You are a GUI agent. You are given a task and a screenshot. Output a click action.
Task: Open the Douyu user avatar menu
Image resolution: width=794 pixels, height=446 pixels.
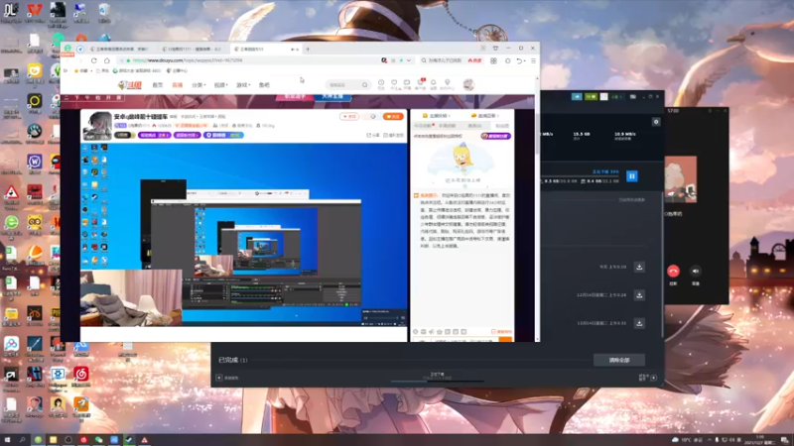pos(468,84)
